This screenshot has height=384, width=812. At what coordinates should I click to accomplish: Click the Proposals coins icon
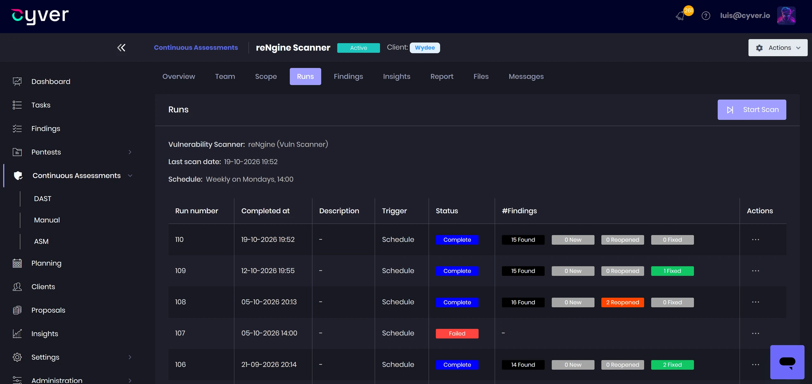point(17,310)
